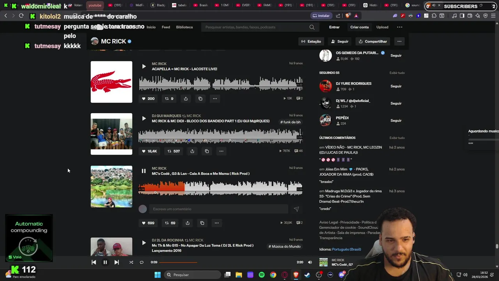Follow Dj WL / @djwloficial_
Image resolution: width=499 pixels, height=281 pixels.
point(396,103)
